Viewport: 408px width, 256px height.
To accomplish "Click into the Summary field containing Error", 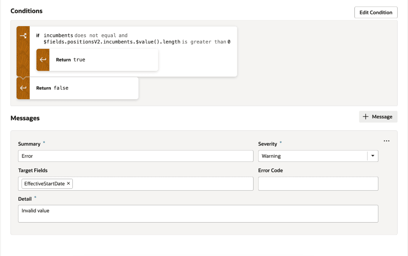I will tap(136, 156).
